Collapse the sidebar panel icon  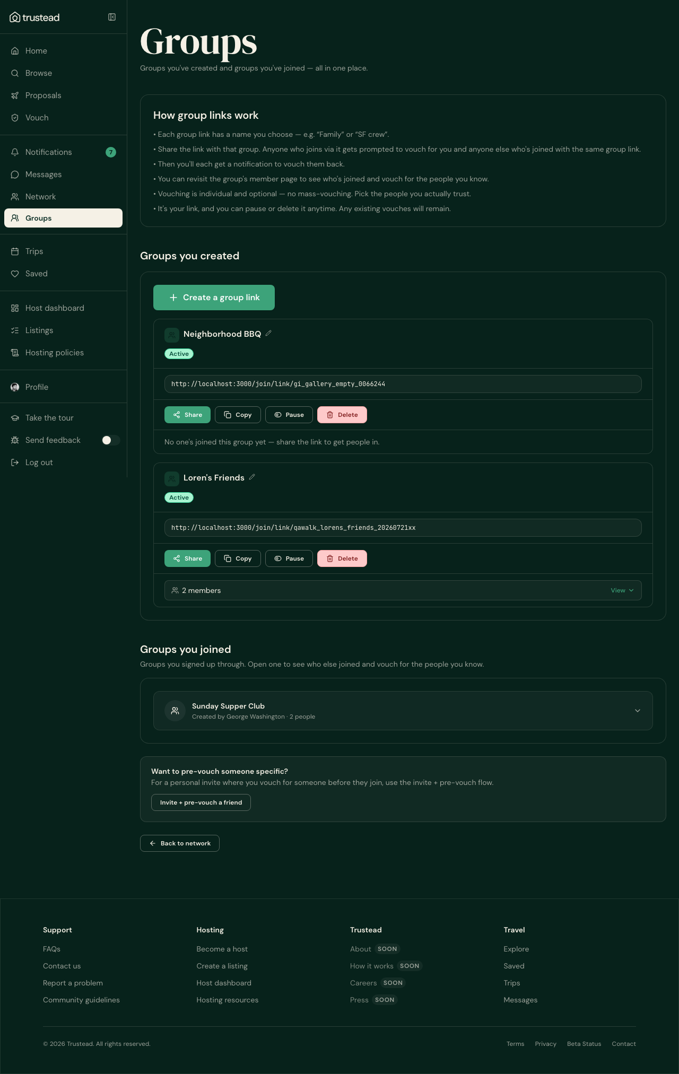click(112, 17)
